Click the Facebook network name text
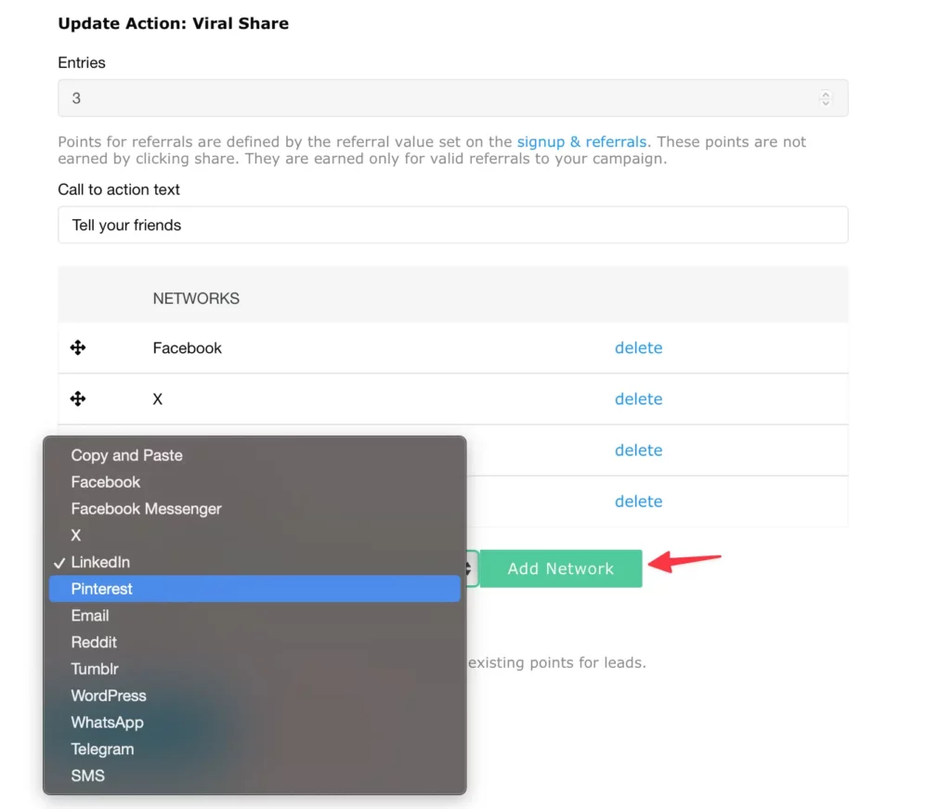The width and height of the screenshot is (951, 809). pyautogui.click(x=187, y=347)
